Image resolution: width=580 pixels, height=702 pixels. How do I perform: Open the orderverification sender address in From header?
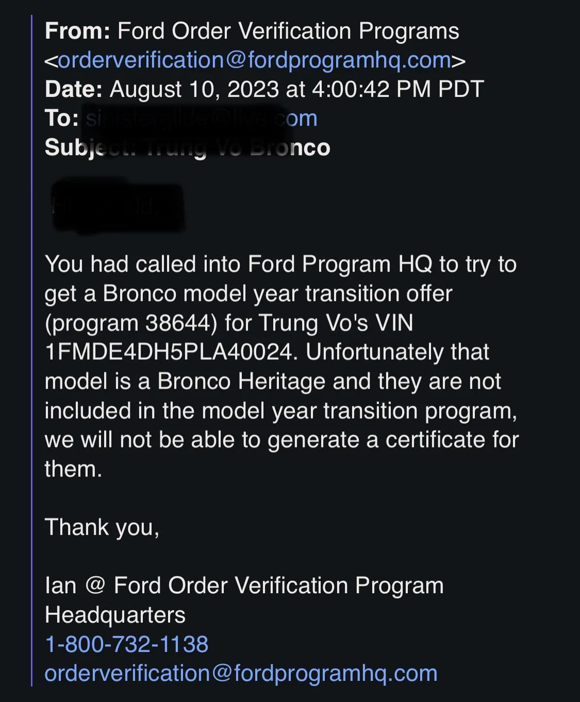[x=255, y=60]
